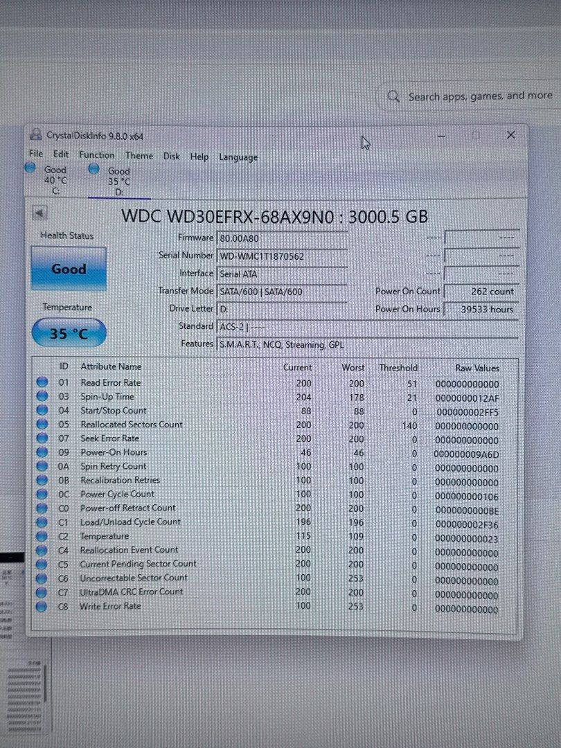Click the Power On Hours value
Screen dimensions: 561x748
coord(481,309)
